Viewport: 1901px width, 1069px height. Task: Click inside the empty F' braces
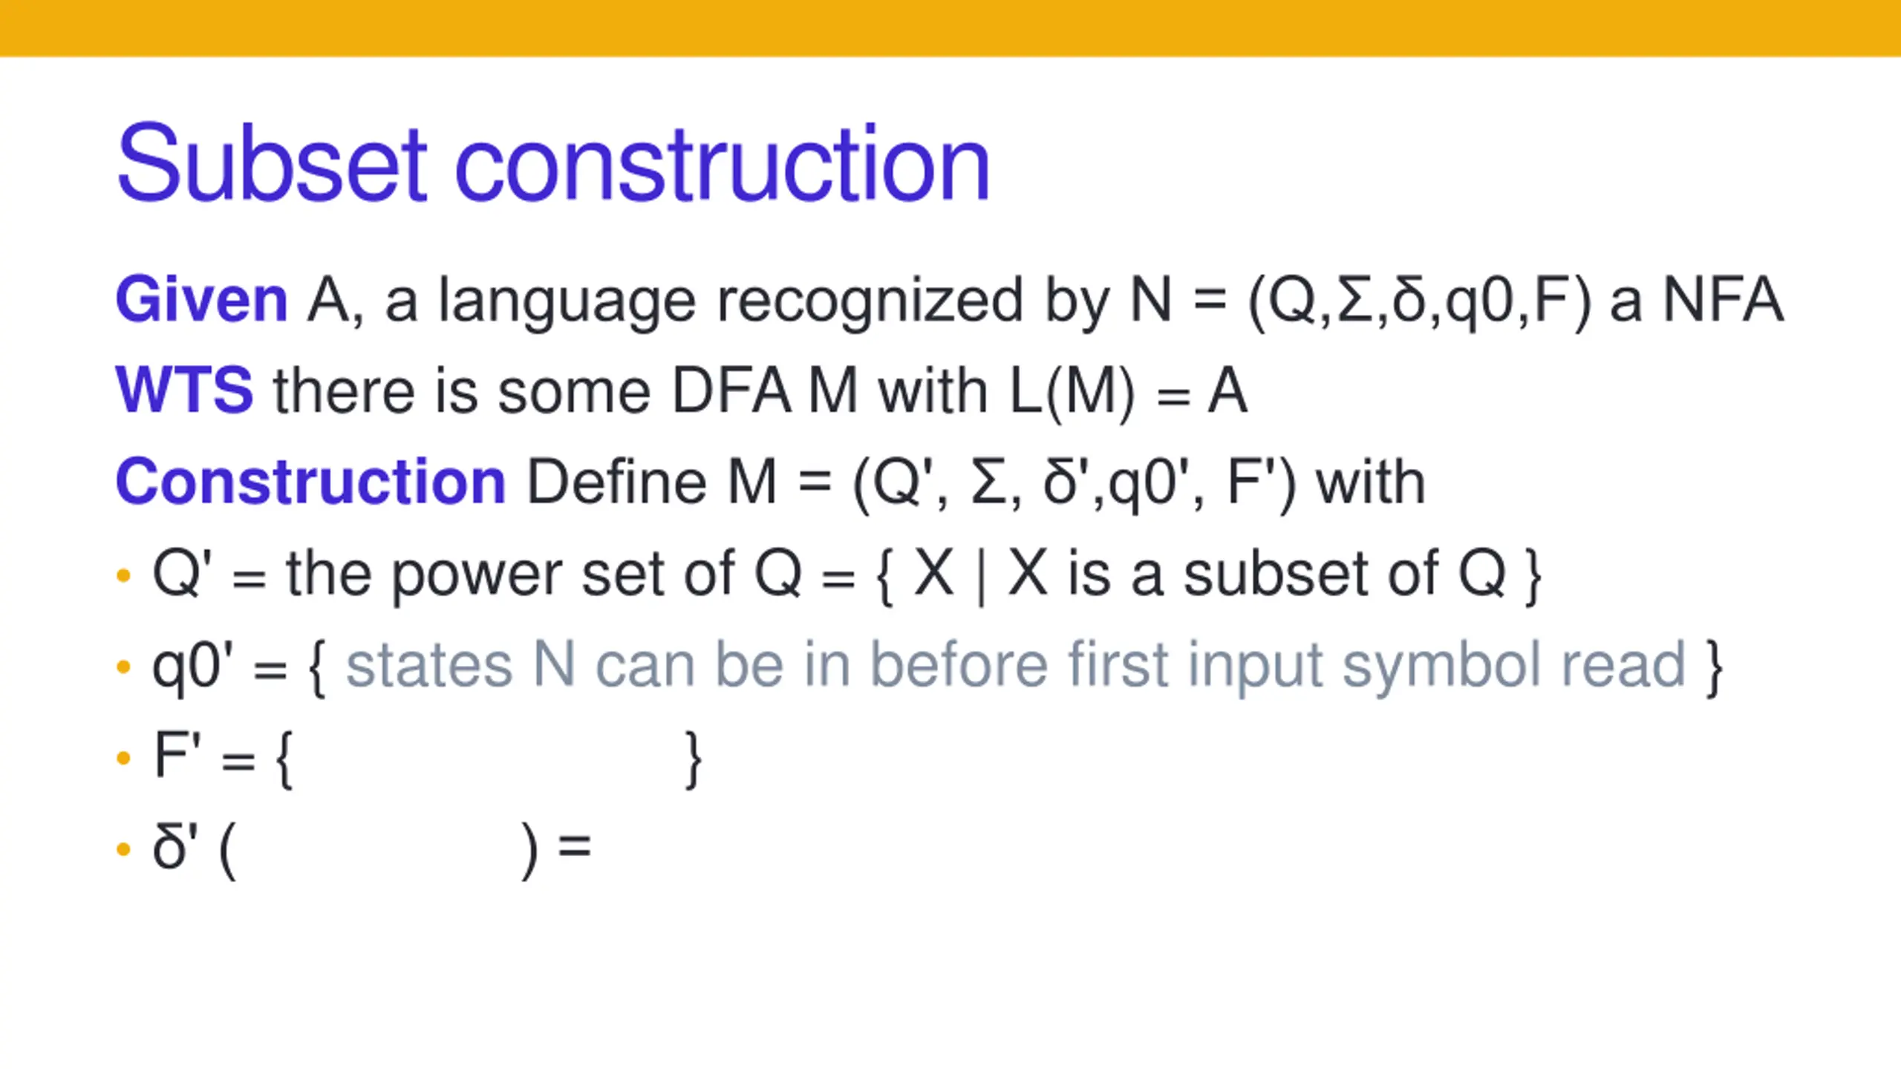pos(489,759)
